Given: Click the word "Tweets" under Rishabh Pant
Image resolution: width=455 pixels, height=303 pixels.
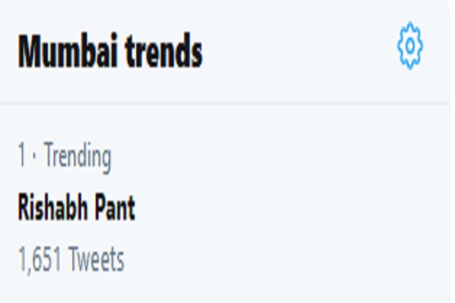Looking at the screenshot, I should tap(96, 259).
